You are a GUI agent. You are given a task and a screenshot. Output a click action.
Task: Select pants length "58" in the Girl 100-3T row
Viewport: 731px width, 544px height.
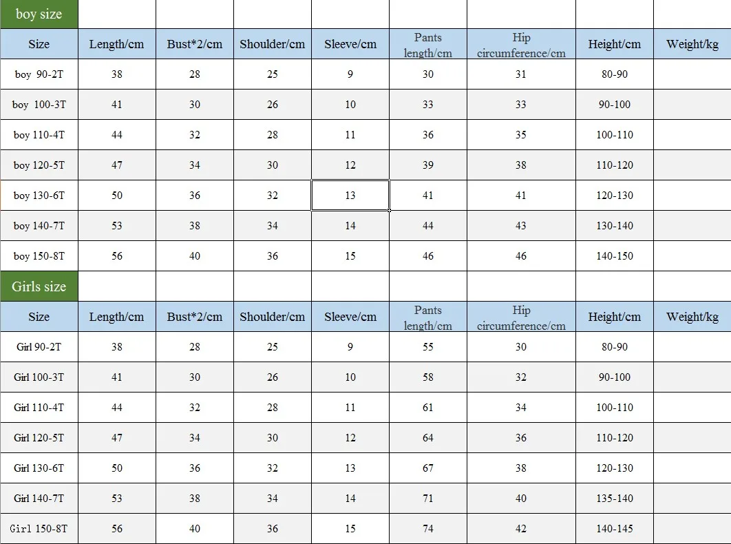428,377
